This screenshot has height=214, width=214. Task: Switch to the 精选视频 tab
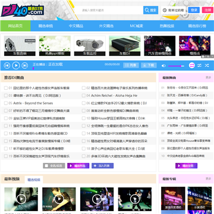[34, 180]
